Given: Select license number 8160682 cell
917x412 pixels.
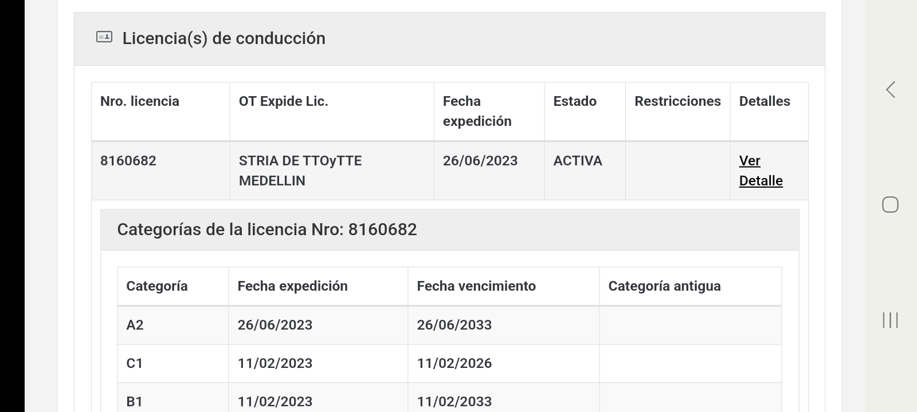Looking at the screenshot, I should [x=128, y=161].
